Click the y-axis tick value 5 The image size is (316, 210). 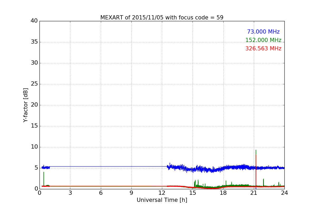pos(36,168)
